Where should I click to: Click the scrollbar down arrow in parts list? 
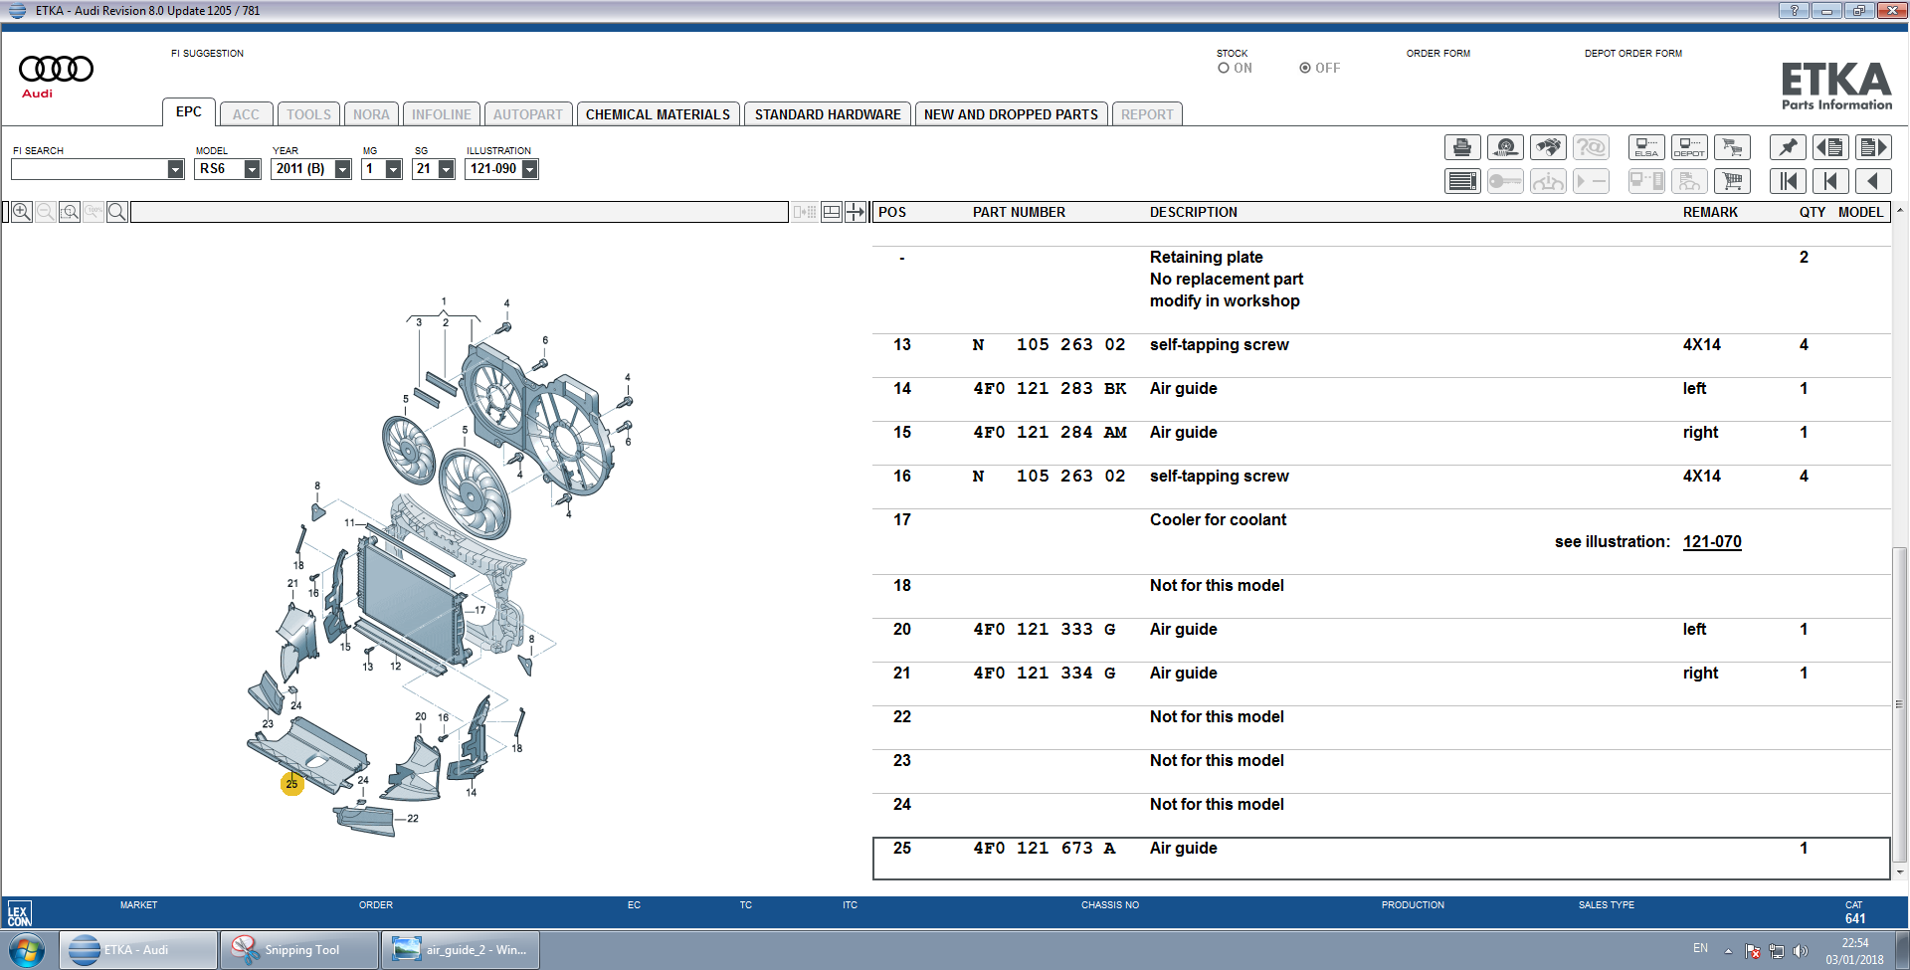pos(1899,873)
